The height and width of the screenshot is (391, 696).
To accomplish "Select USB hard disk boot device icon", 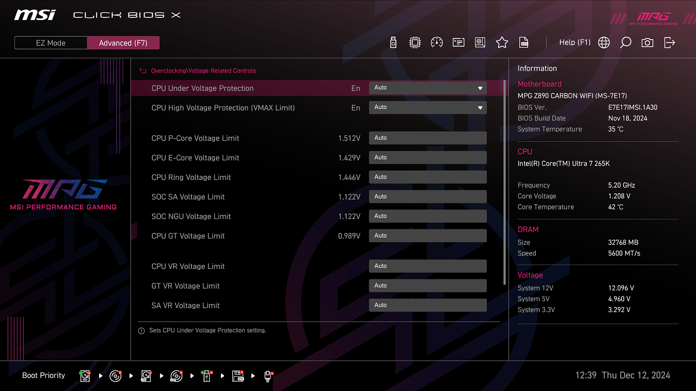I will pos(146,376).
